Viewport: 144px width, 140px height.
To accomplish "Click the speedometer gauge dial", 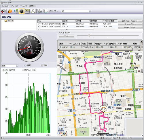I will click(x=29, y=47).
